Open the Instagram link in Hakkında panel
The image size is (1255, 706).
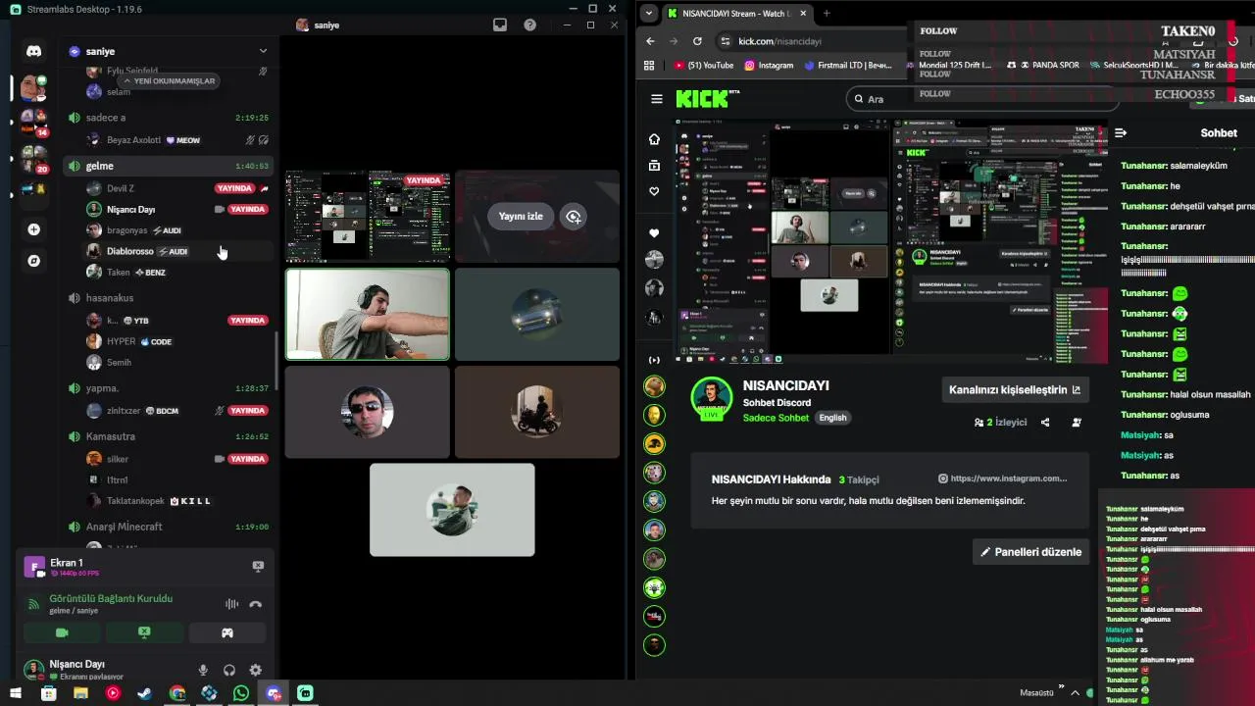(1002, 479)
